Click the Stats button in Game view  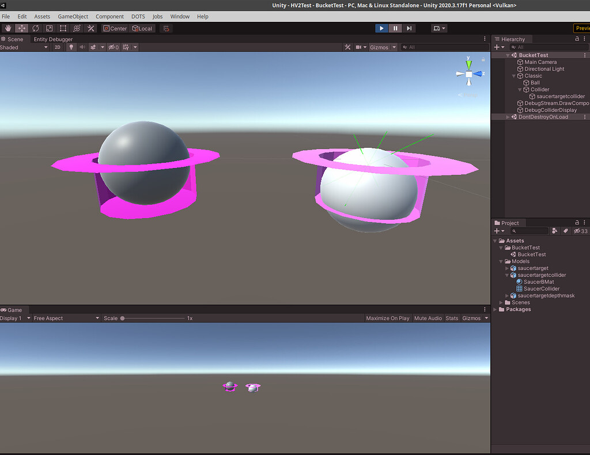452,318
